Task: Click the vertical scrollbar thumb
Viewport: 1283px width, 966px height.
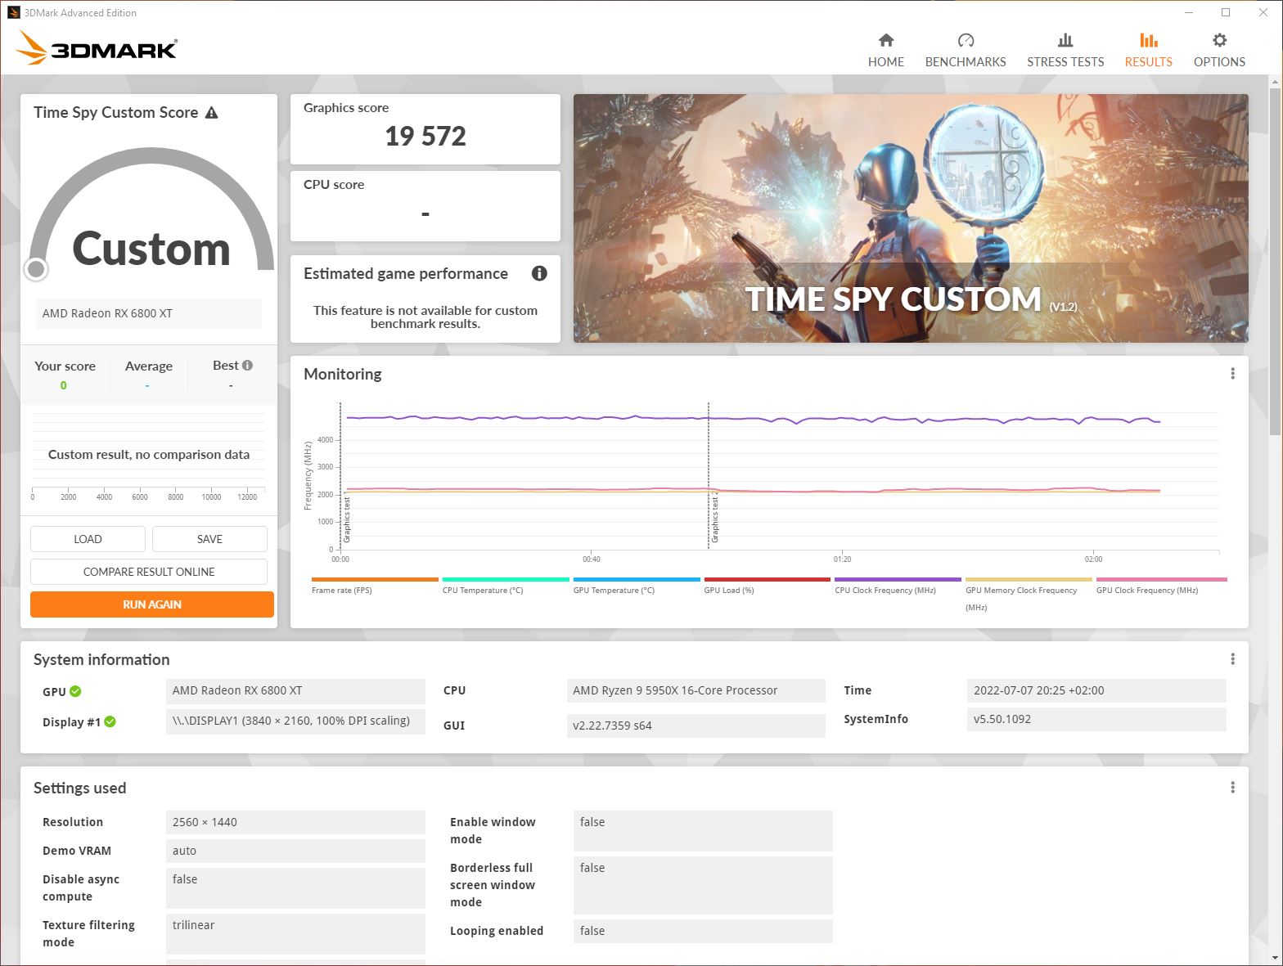Action: [1275, 262]
